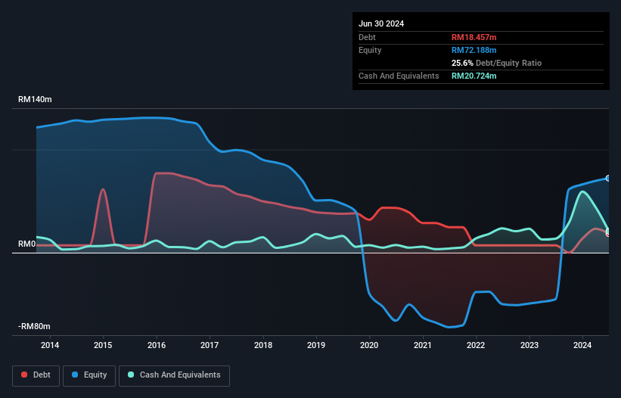Click the 2015 x-axis label
This screenshot has height=398, width=621.
tap(103, 345)
